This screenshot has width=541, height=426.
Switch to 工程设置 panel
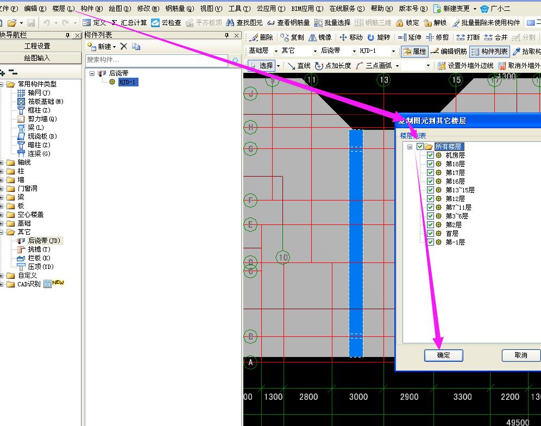[37, 46]
